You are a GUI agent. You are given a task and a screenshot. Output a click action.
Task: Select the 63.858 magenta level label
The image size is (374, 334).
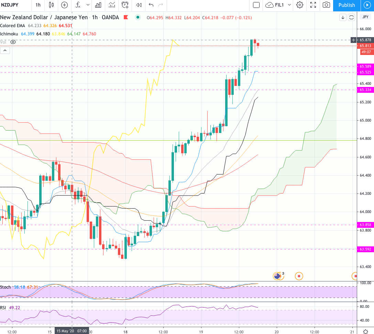coord(365,225)
